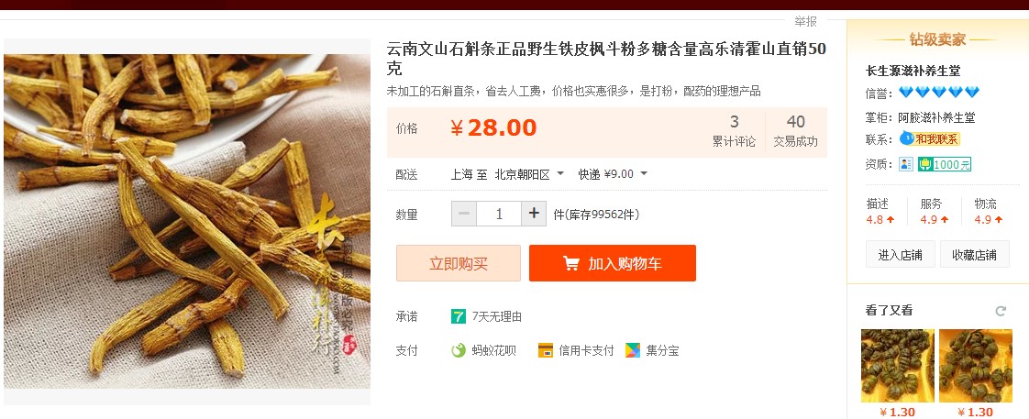Image resolution: width=1029 pixels, height=419 pixels.
Task: Click the 加入购物车 add to cart button
Action: [613, 264]
